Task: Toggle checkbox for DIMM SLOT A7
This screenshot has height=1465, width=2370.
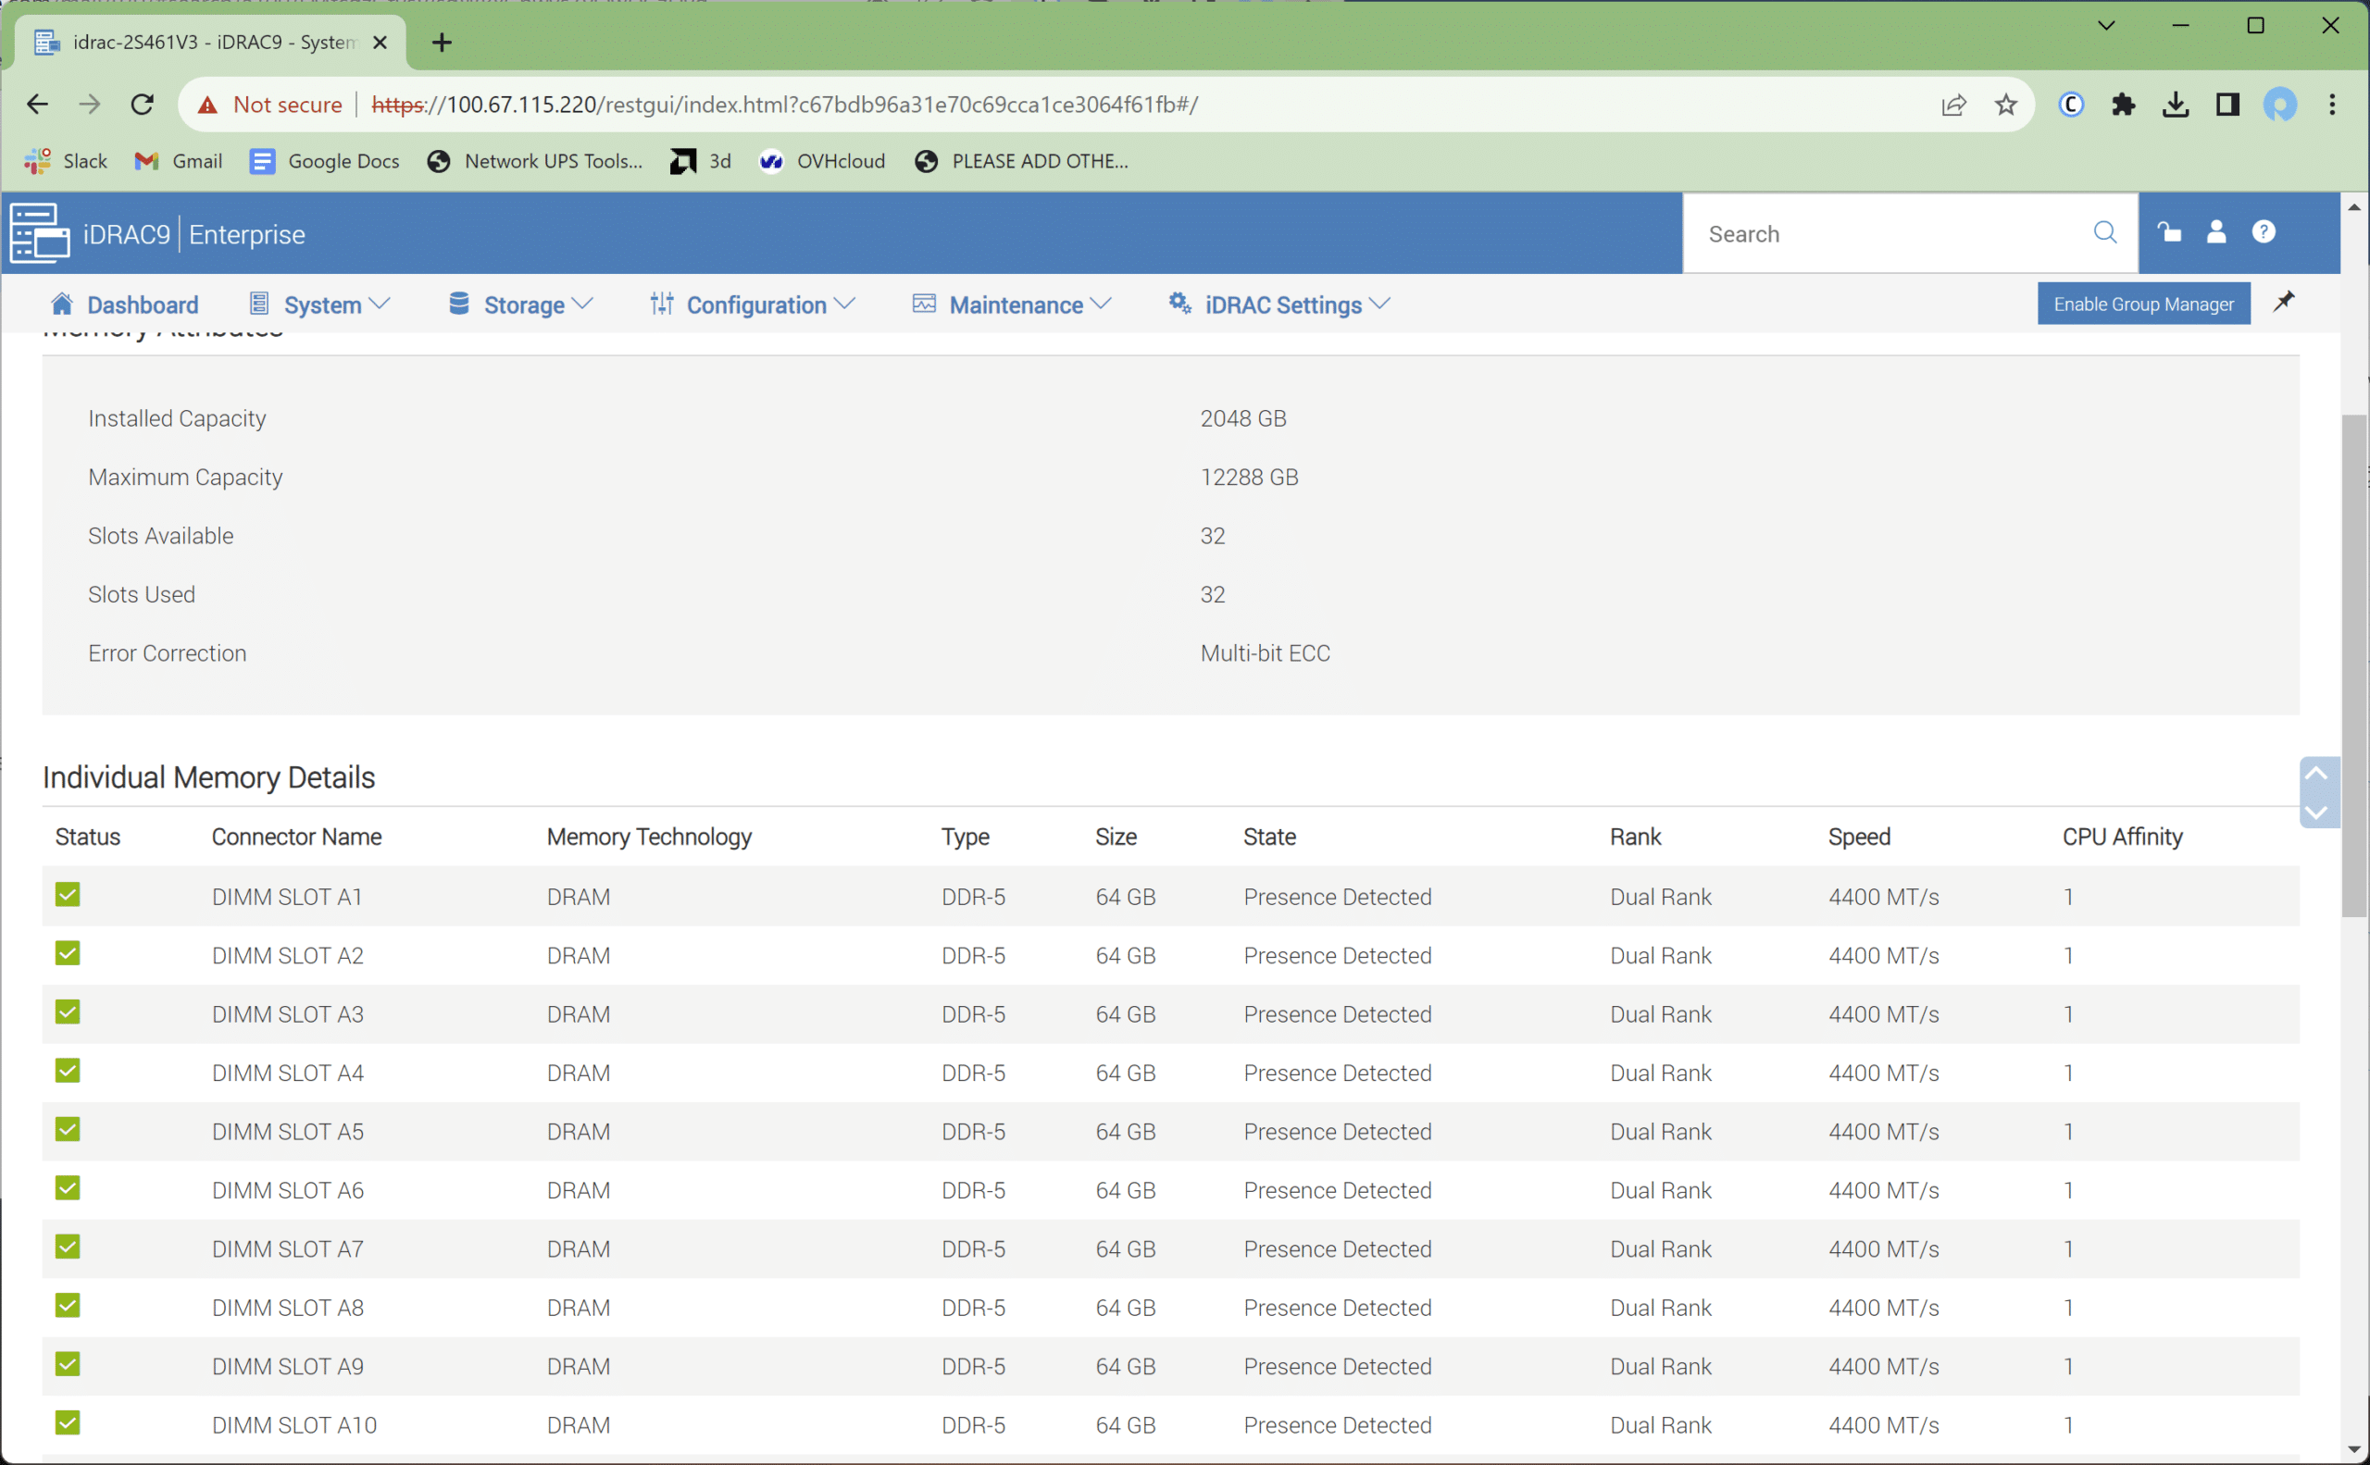Action: tap(68, 1247)
